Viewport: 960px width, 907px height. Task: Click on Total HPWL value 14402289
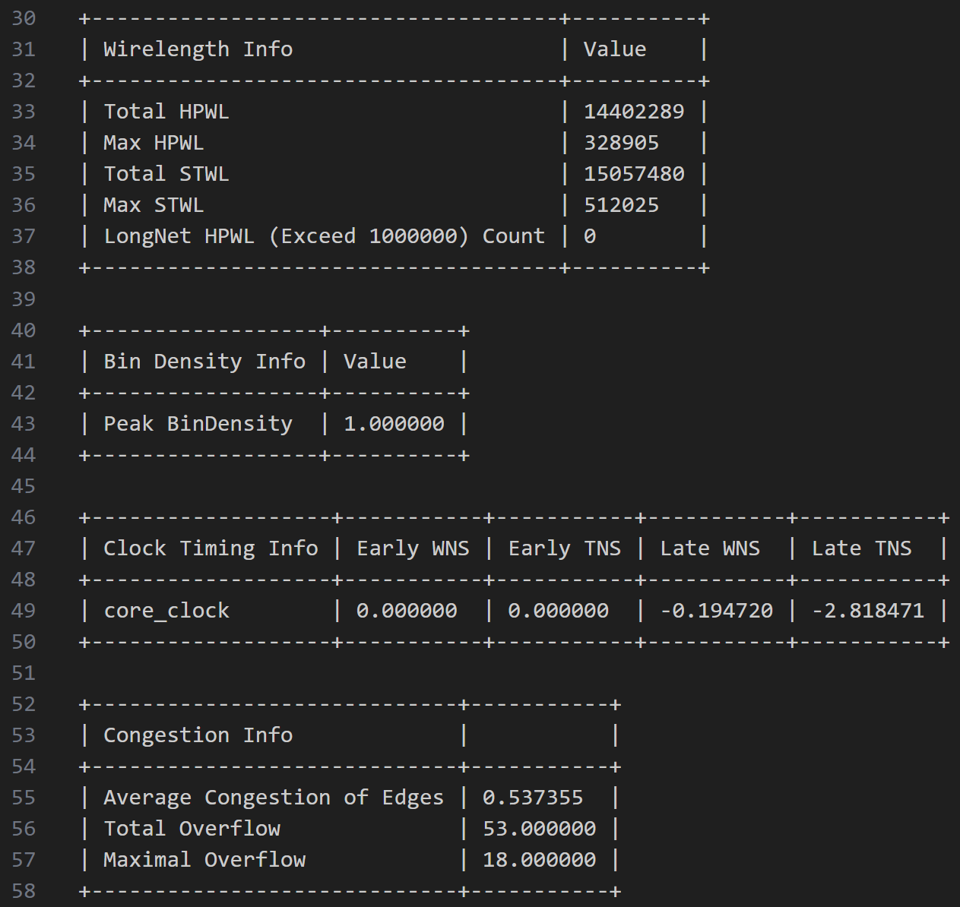tap(634, 112)
